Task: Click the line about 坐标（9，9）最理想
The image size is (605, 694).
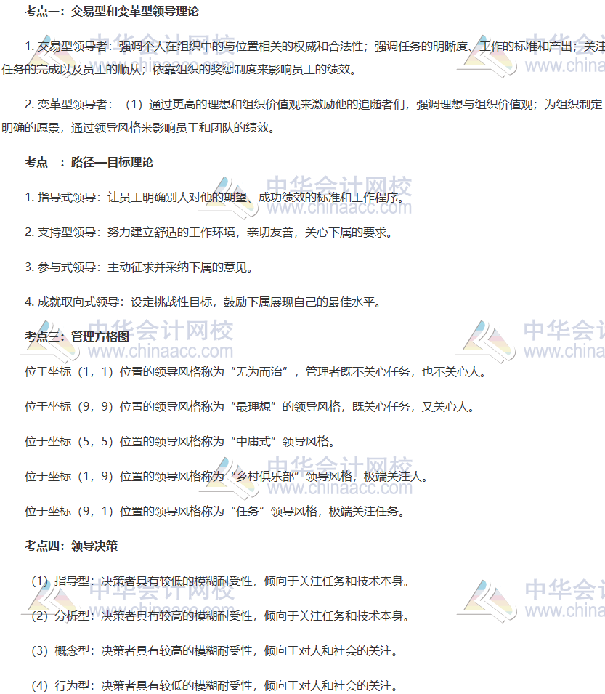Action: pos(249,407)
